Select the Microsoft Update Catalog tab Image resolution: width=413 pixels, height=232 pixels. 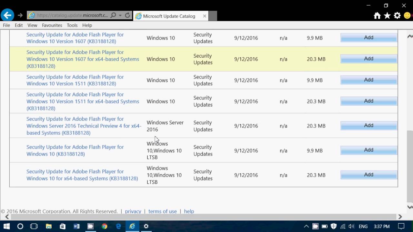(x=169, y=16)
